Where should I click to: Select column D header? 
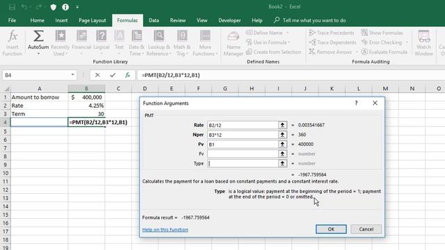click(x=145, y=89)
